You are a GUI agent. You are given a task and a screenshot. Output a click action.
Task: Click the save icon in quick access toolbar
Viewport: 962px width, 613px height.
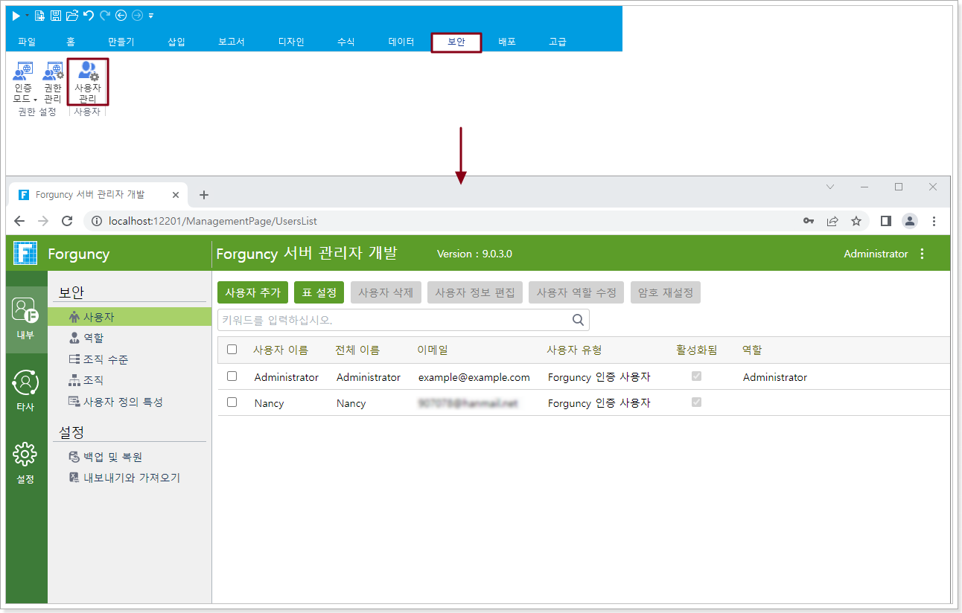coord(56,16)
